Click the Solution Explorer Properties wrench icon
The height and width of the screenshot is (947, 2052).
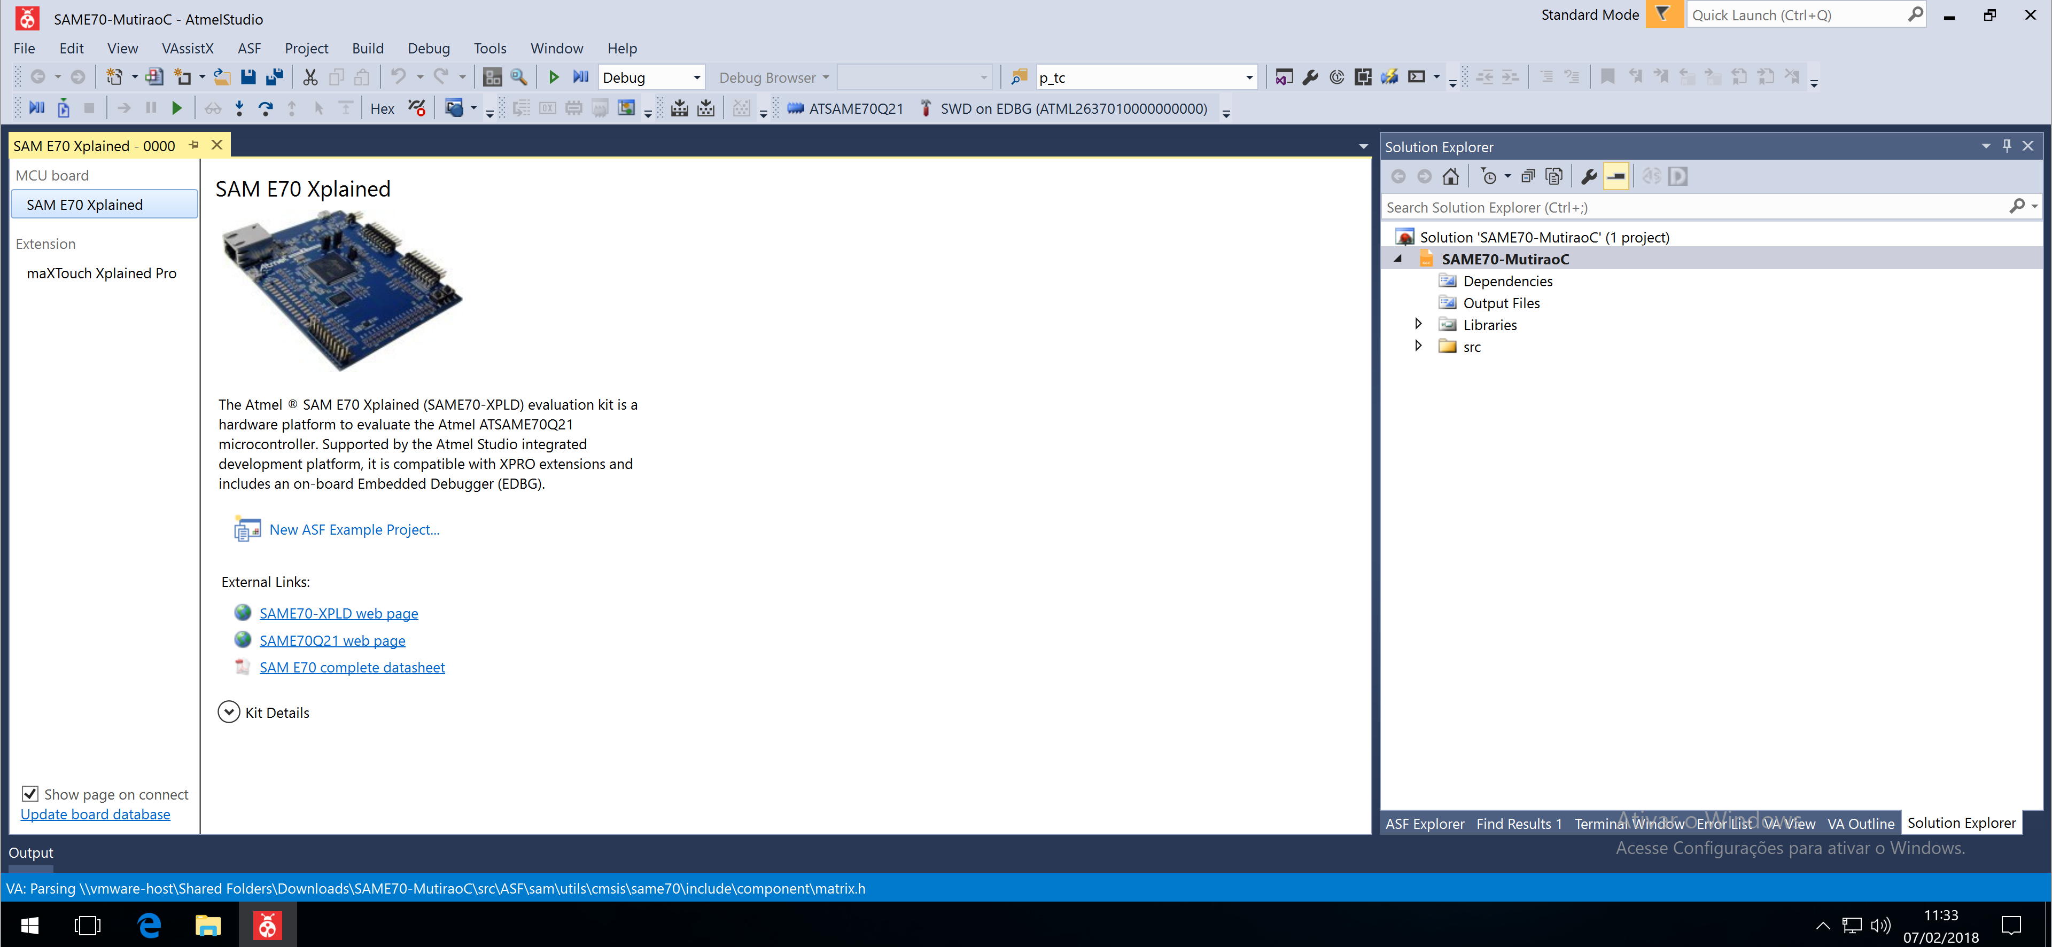click(1589, 177)
